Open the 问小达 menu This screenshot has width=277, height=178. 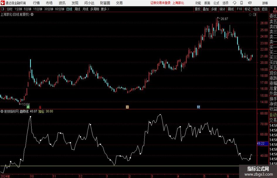(x=89, y=3)
